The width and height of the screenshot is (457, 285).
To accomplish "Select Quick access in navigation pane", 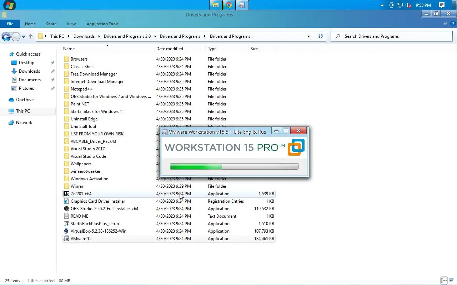I will pyautogui.click(x=28, y=54).
